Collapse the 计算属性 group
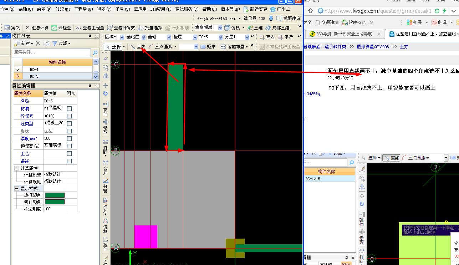The width and height of the screenshot is (459, 265). [16, 168]
